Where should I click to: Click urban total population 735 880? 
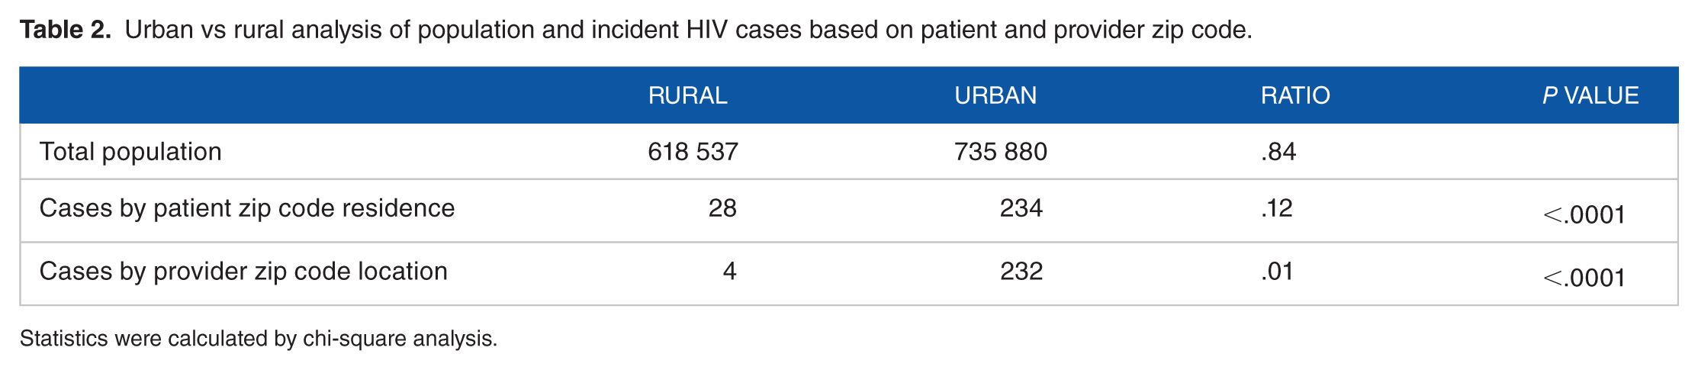tap(1000, 152)
